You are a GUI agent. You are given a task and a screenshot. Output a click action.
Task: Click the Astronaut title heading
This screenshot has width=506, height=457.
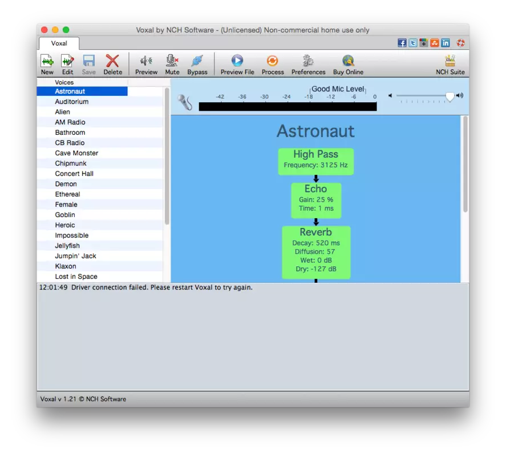click(x=315, y=131)
